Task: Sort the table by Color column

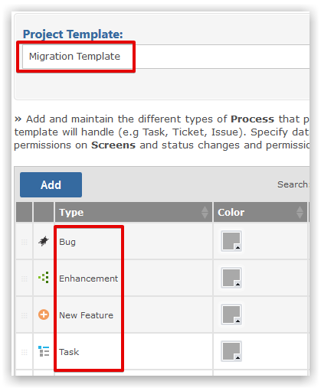Action: tap(260, 212)
